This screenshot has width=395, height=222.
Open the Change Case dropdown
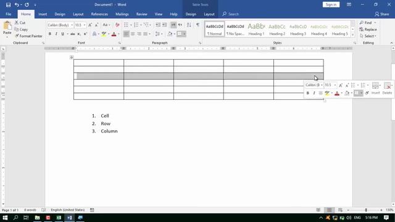tap(106, 25)
